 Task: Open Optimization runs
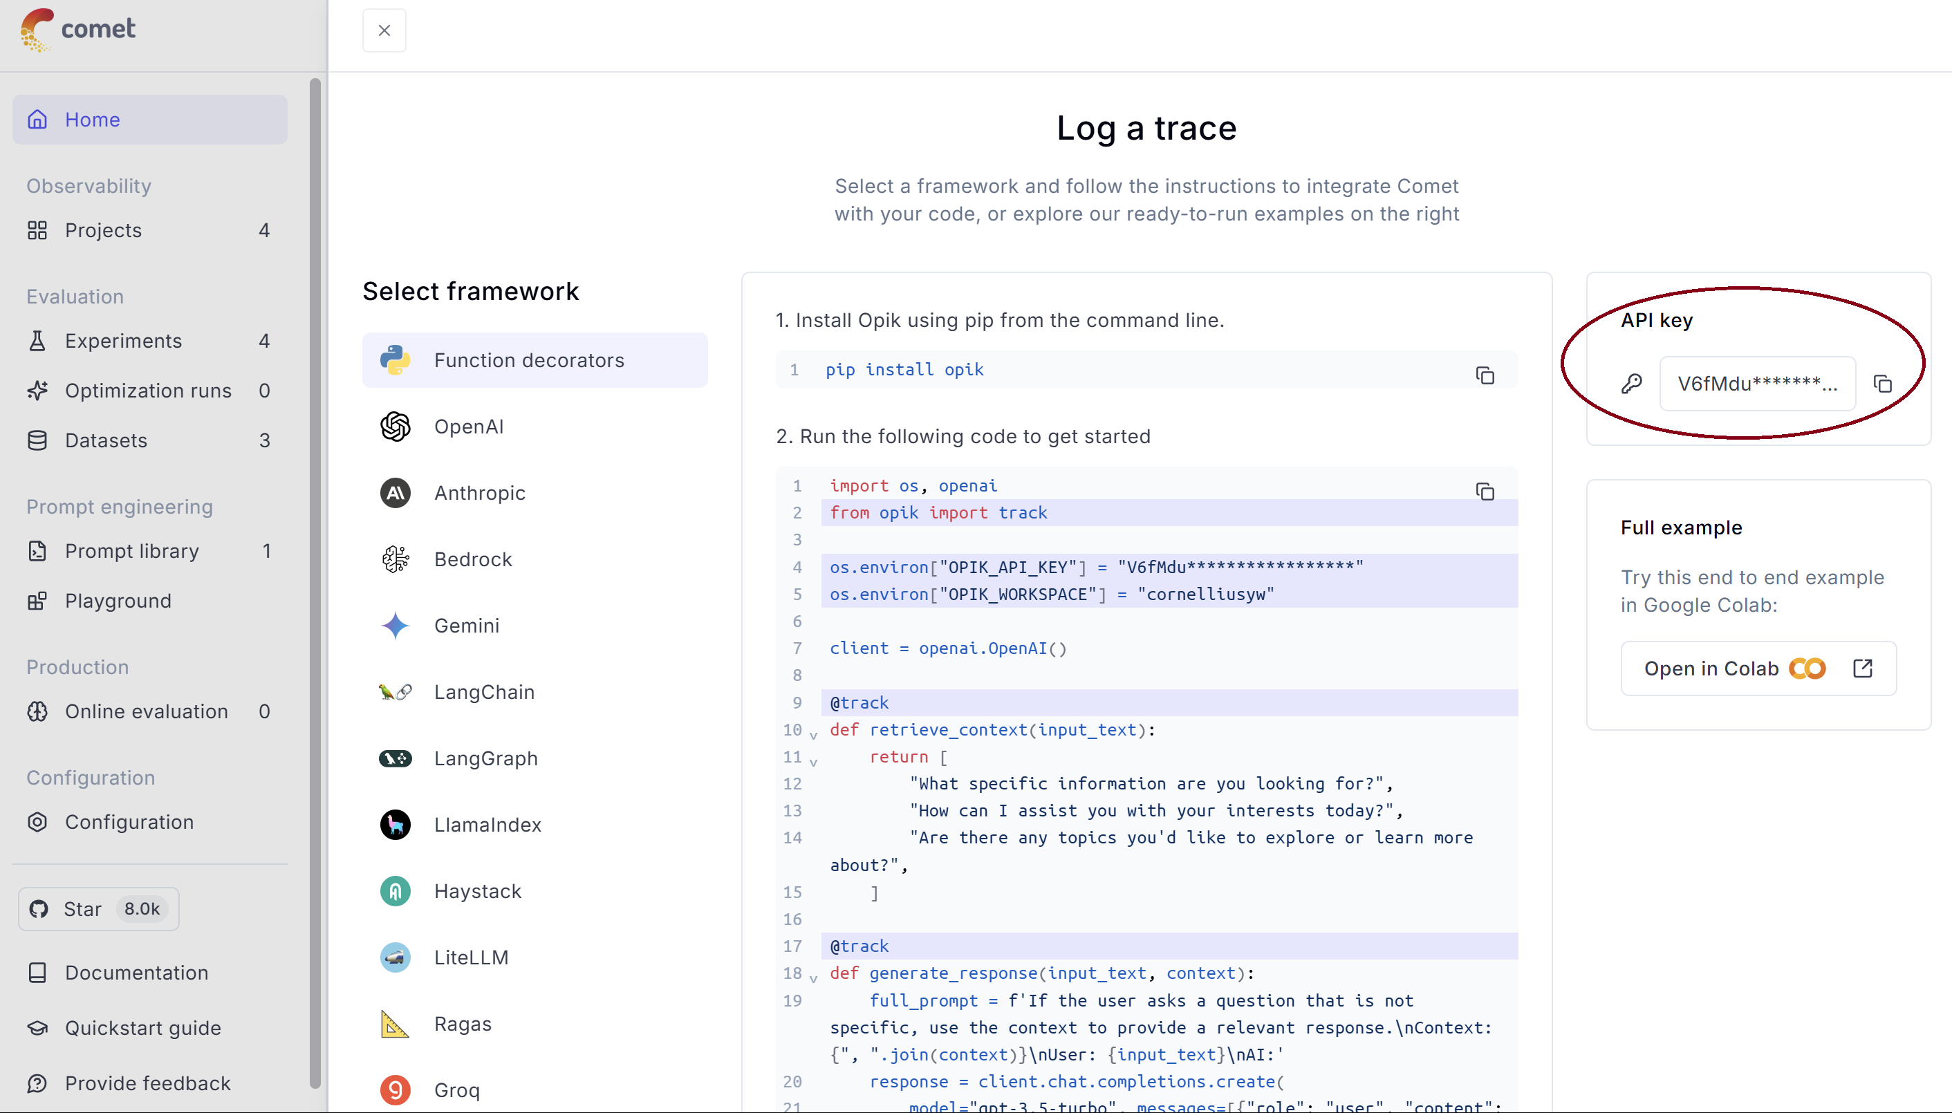pos(150,391)
